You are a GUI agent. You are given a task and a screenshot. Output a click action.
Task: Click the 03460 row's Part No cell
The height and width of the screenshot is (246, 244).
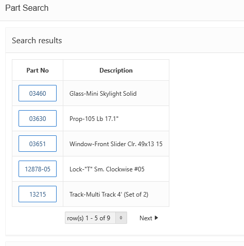tap(38, 93)
